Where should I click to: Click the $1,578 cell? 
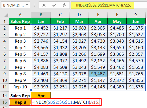136,87
